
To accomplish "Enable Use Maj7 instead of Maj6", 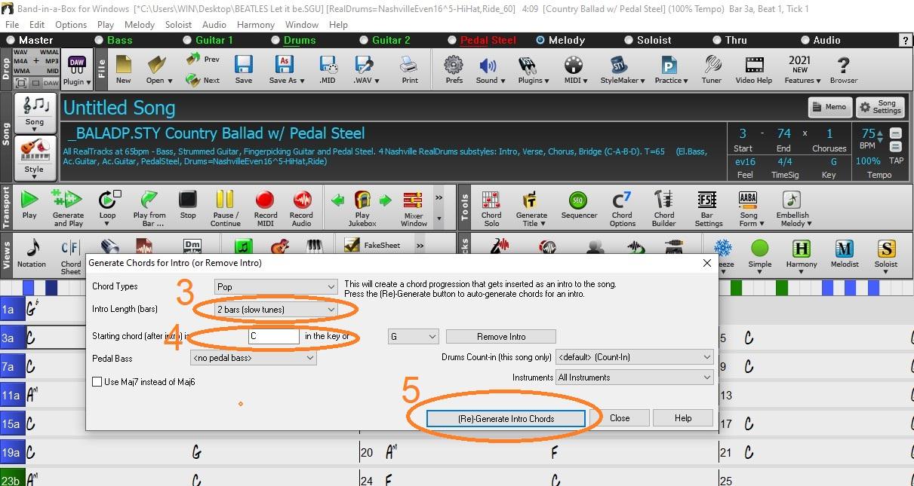I will coord(97,382).
